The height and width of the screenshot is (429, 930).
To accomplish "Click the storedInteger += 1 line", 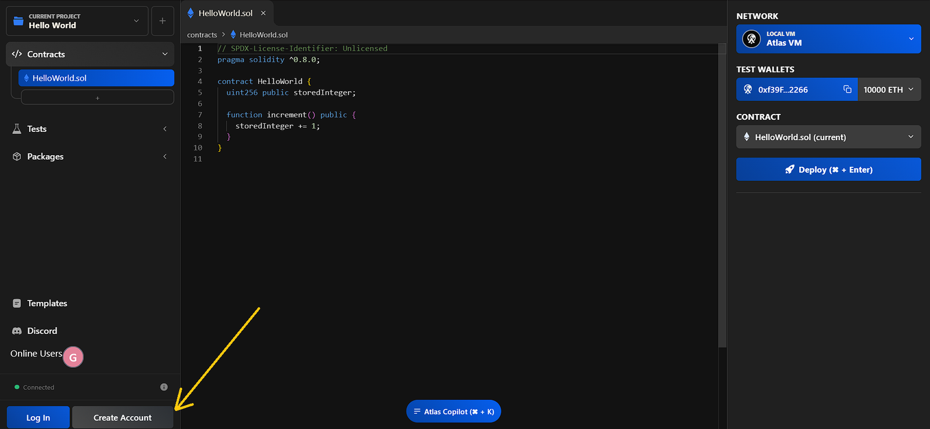I will [x=278, y=126].
